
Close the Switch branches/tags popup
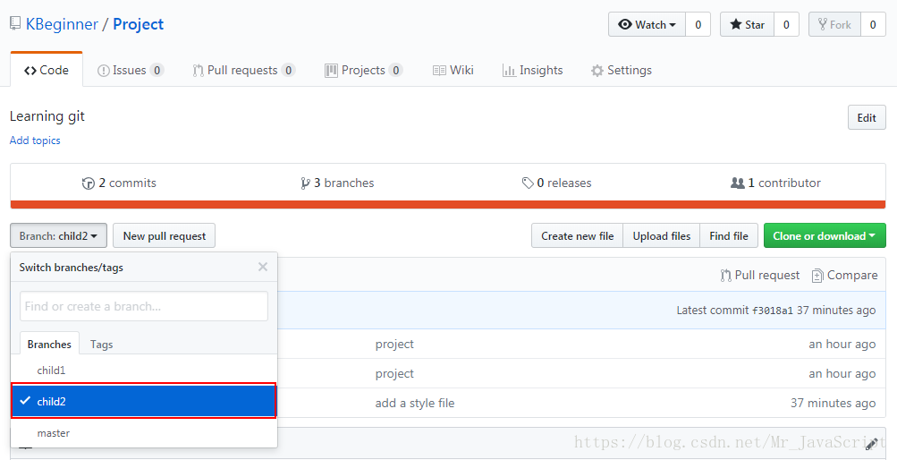pos(263,267)
